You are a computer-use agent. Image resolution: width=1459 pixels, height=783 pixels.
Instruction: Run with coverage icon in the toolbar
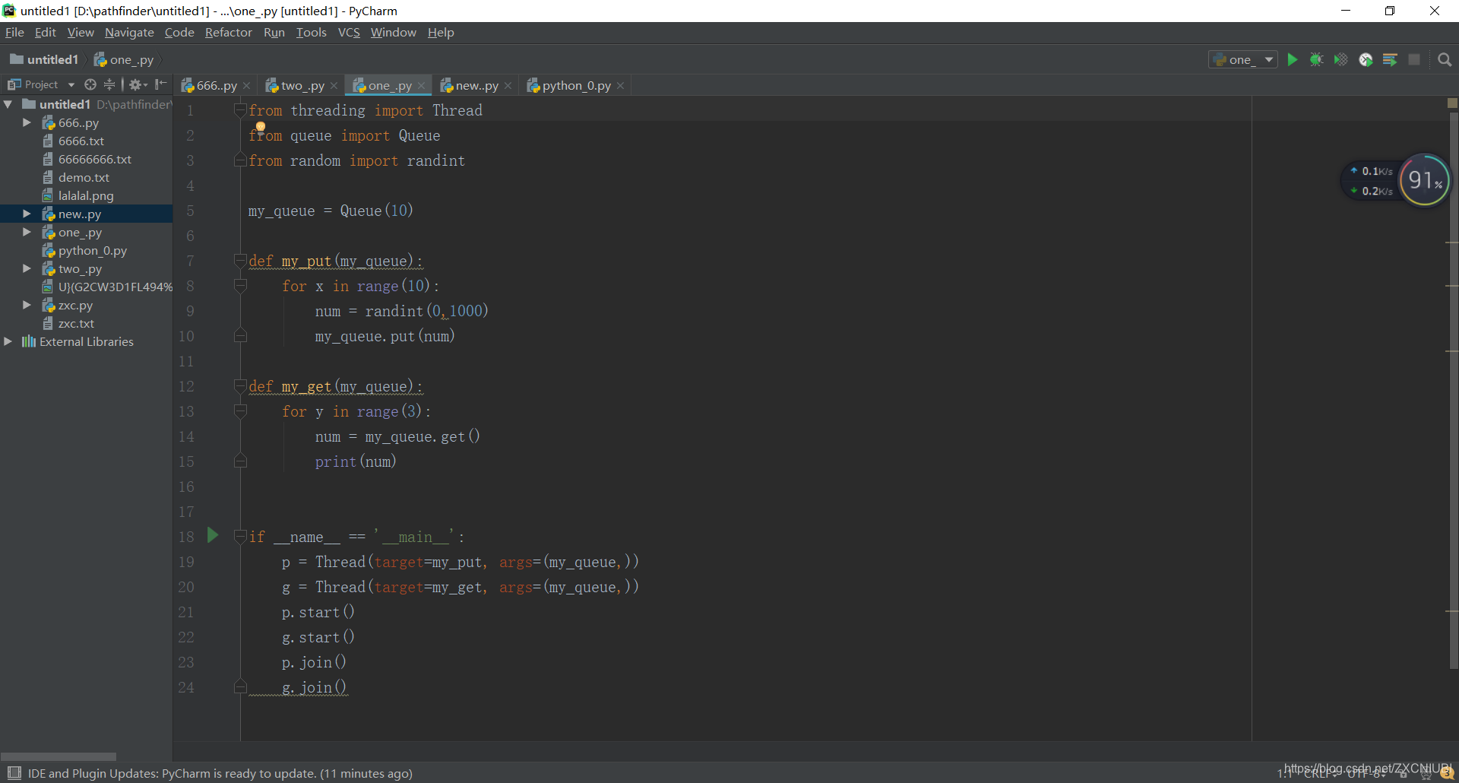1341,59
